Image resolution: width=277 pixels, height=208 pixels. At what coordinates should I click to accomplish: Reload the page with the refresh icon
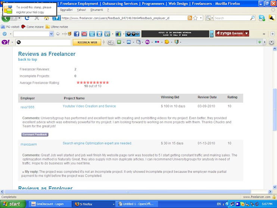(x=27, y=18)
